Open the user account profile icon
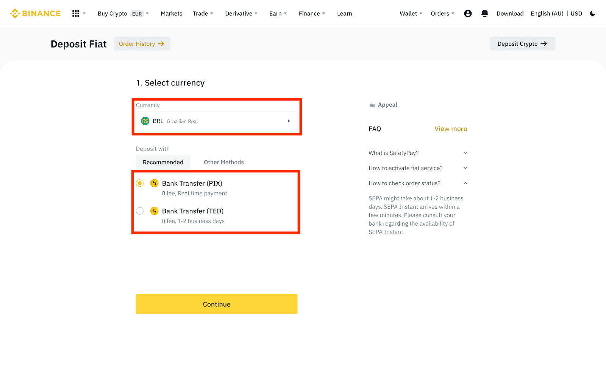Screen dimensions: 606x378 point(468,14)
